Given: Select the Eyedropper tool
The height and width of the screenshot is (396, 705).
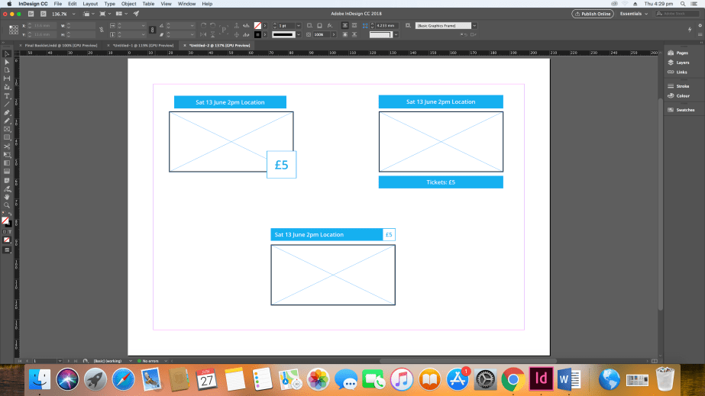Looking at the screenshot, I should 7,189.
